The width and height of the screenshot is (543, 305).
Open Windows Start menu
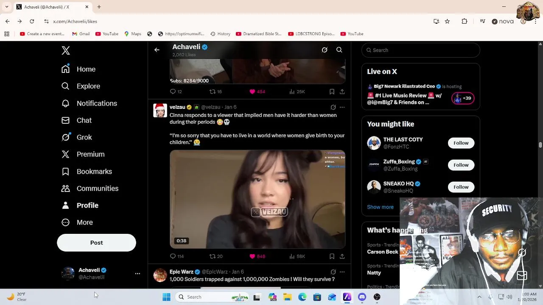point(166,297)
